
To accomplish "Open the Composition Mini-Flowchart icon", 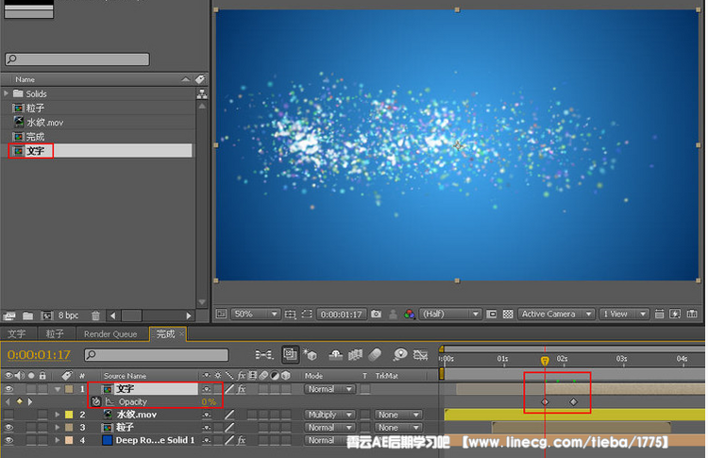I will [x=264, y=355].
